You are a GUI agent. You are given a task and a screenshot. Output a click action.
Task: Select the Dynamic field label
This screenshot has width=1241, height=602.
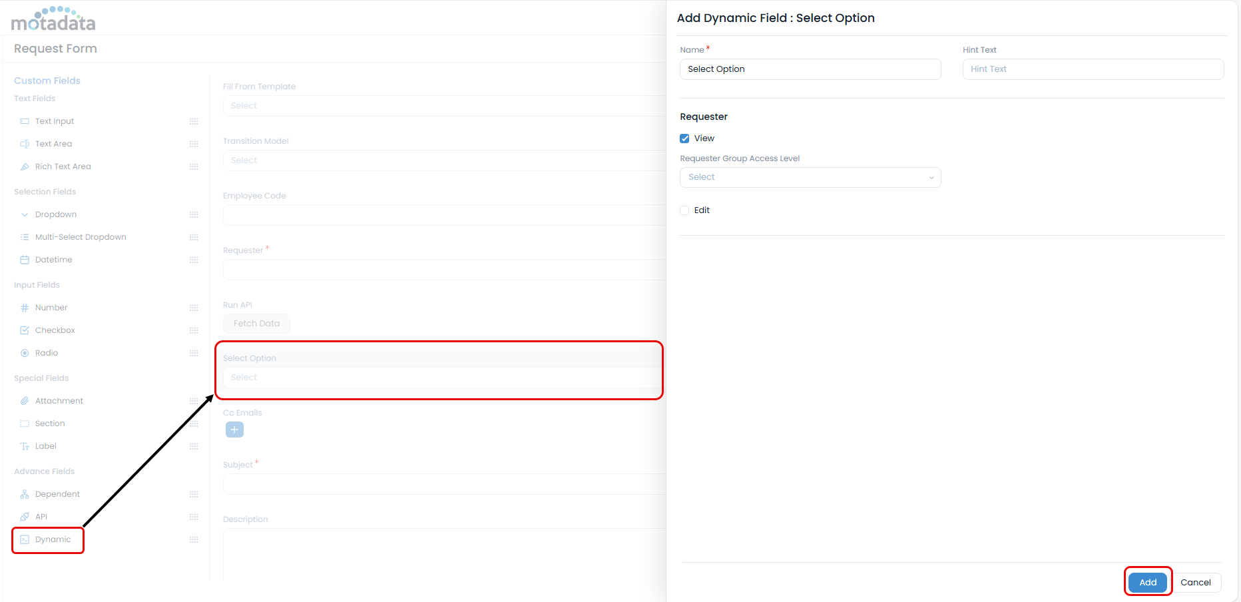(53, 539)
